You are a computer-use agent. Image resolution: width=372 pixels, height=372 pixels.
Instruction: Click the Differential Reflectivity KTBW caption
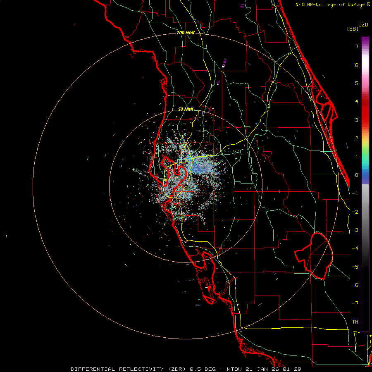tap(186, 369)
